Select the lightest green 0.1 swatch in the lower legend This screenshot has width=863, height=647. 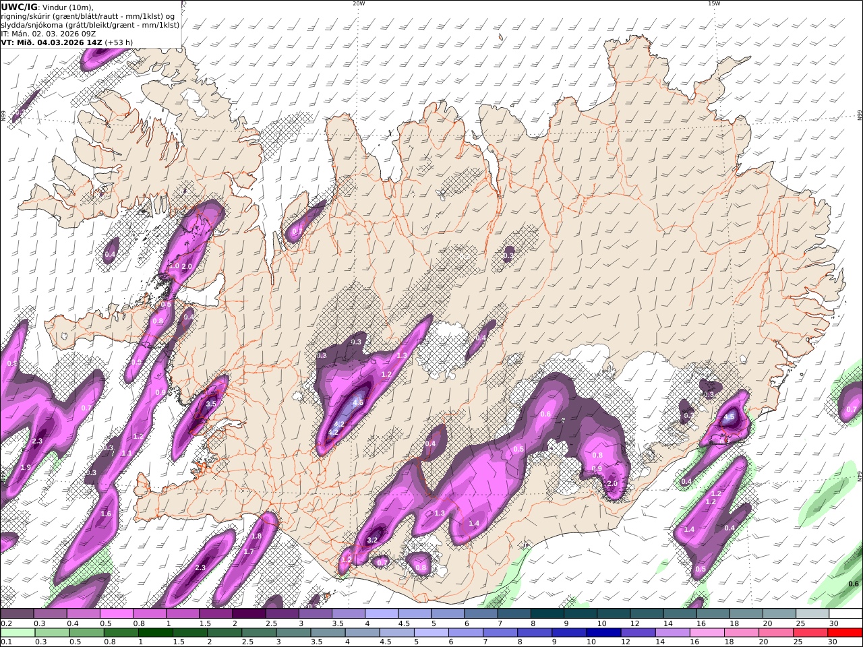18,632
